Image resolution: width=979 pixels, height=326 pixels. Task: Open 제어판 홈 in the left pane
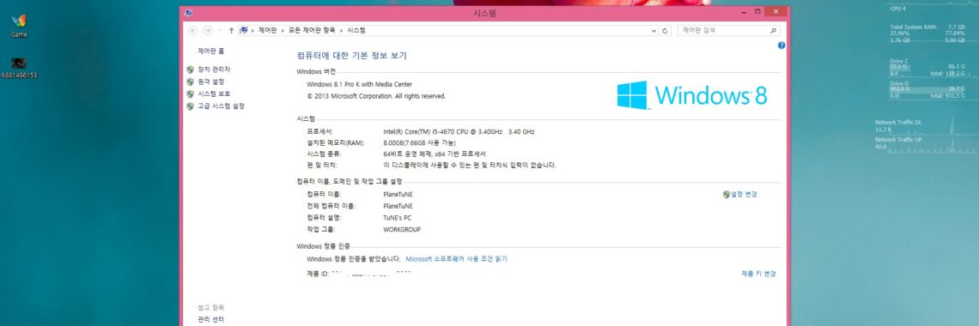211,51
